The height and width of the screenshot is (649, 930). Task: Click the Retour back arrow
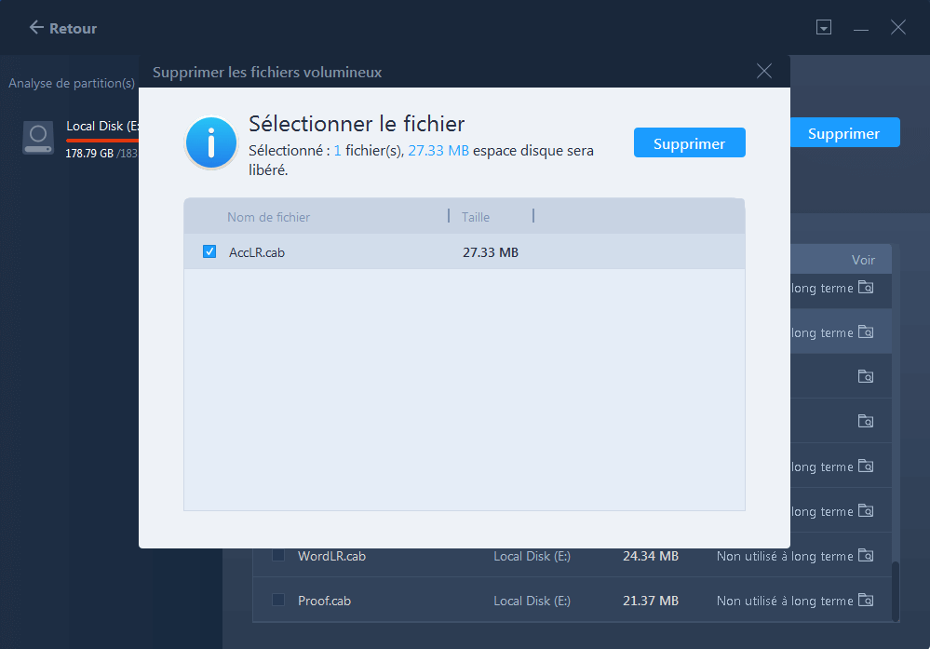37,28
